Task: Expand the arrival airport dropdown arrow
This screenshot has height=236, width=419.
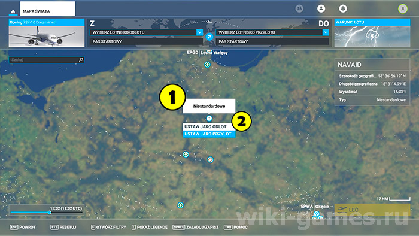Action: point(326,32)
